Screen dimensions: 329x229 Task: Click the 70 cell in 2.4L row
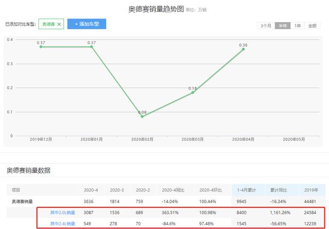pyautogui.click(x=138, y=223)
